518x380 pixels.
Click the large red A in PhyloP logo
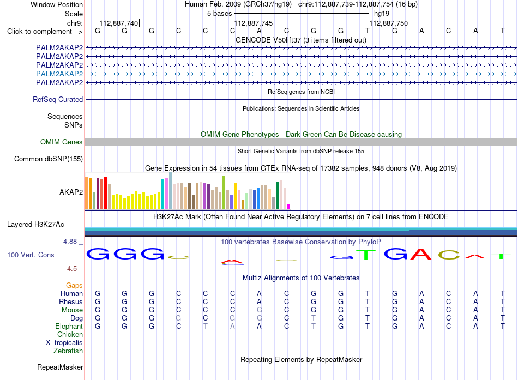pyautogui.click(x=421, y=254)
